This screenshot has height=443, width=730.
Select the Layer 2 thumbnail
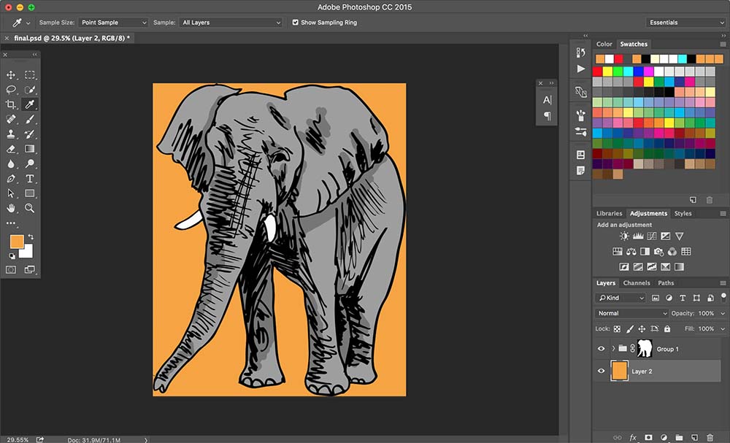[x=619, y=371]
